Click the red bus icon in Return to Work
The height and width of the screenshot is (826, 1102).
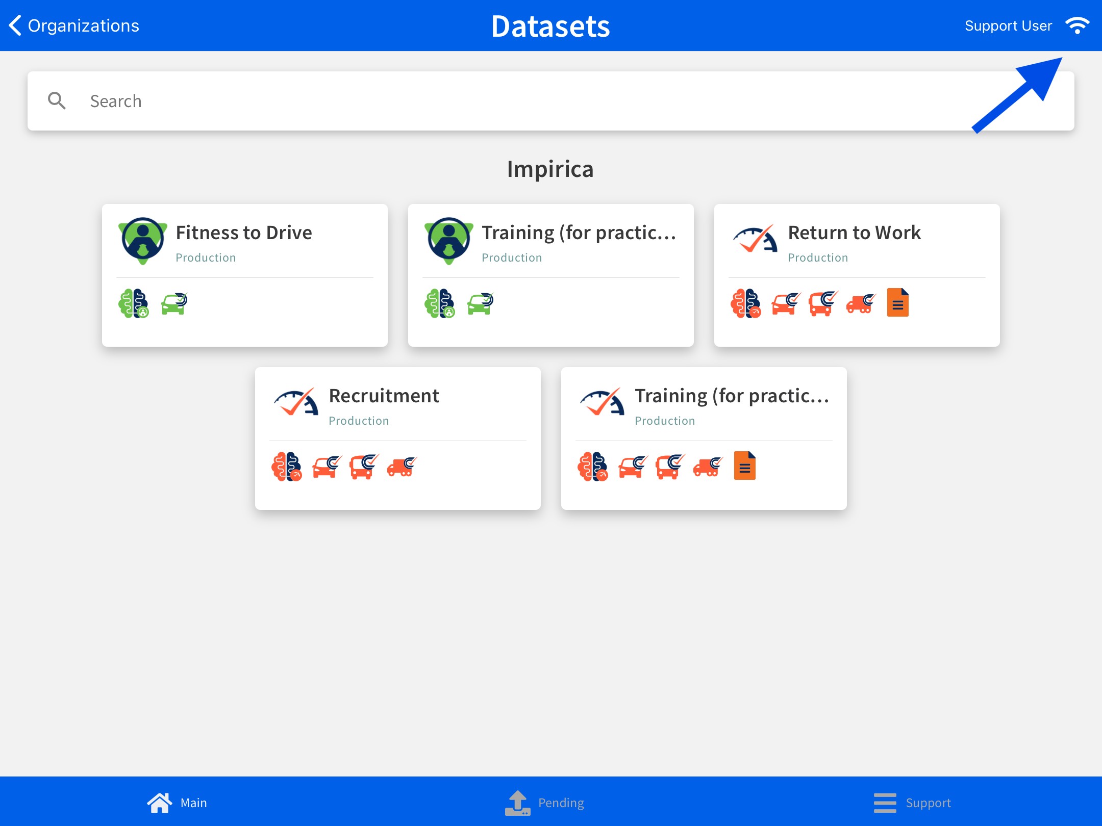822,303
